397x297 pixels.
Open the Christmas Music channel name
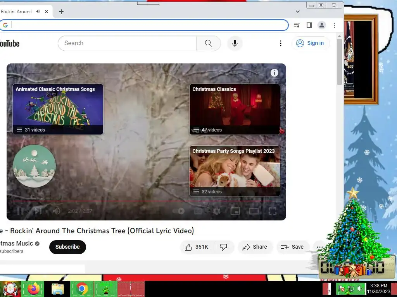click(x=16, y=244)
